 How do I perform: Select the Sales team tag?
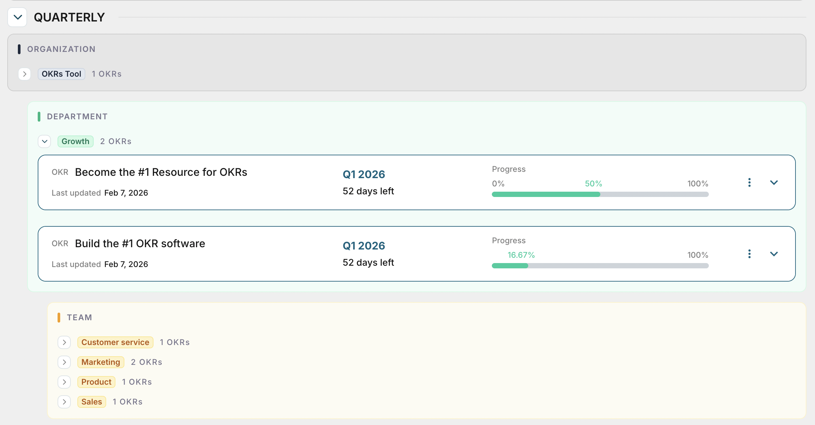[92, 402]
